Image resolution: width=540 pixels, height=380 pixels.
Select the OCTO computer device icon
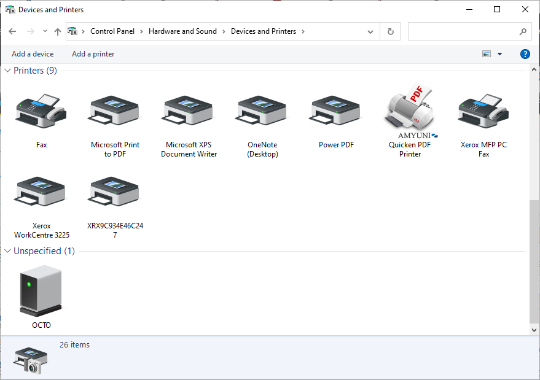coord(41,291)
